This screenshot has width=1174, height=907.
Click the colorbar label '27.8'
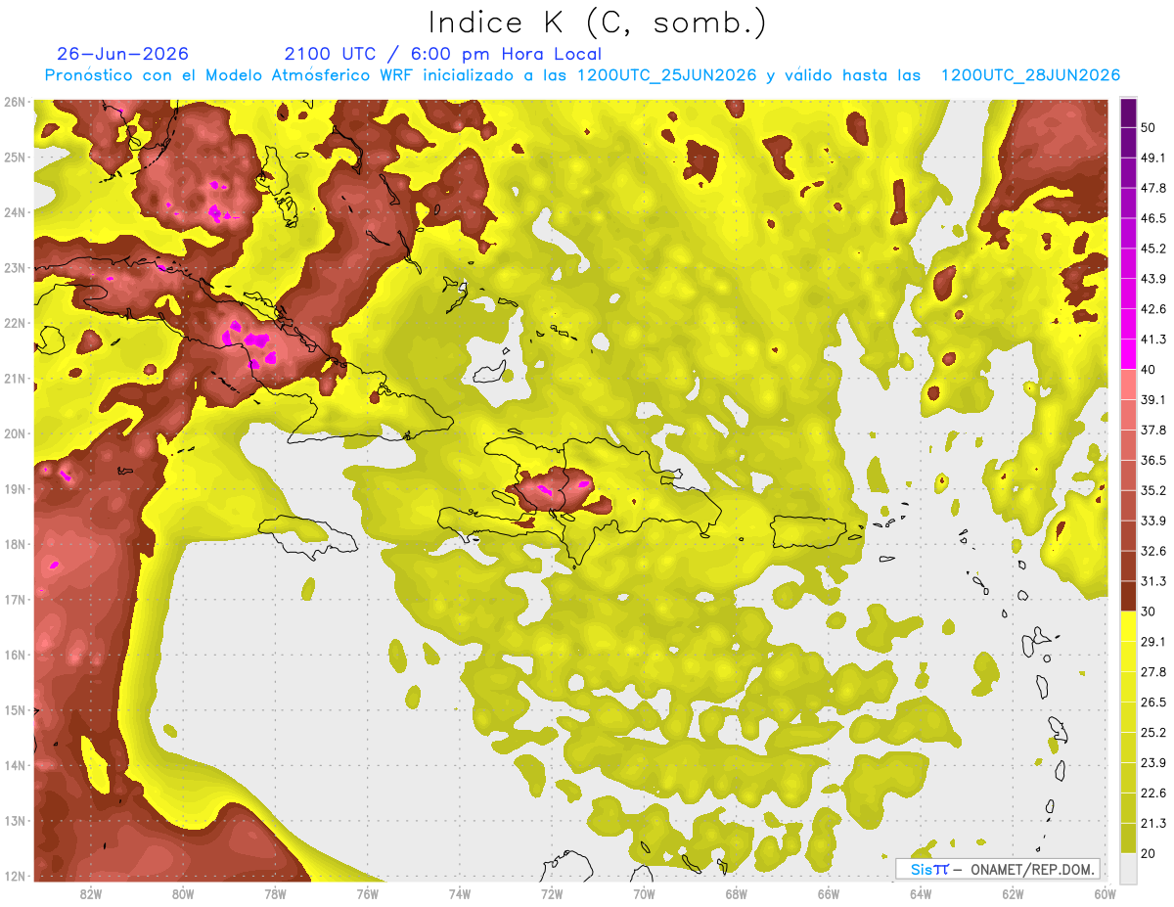point(1152,672)
